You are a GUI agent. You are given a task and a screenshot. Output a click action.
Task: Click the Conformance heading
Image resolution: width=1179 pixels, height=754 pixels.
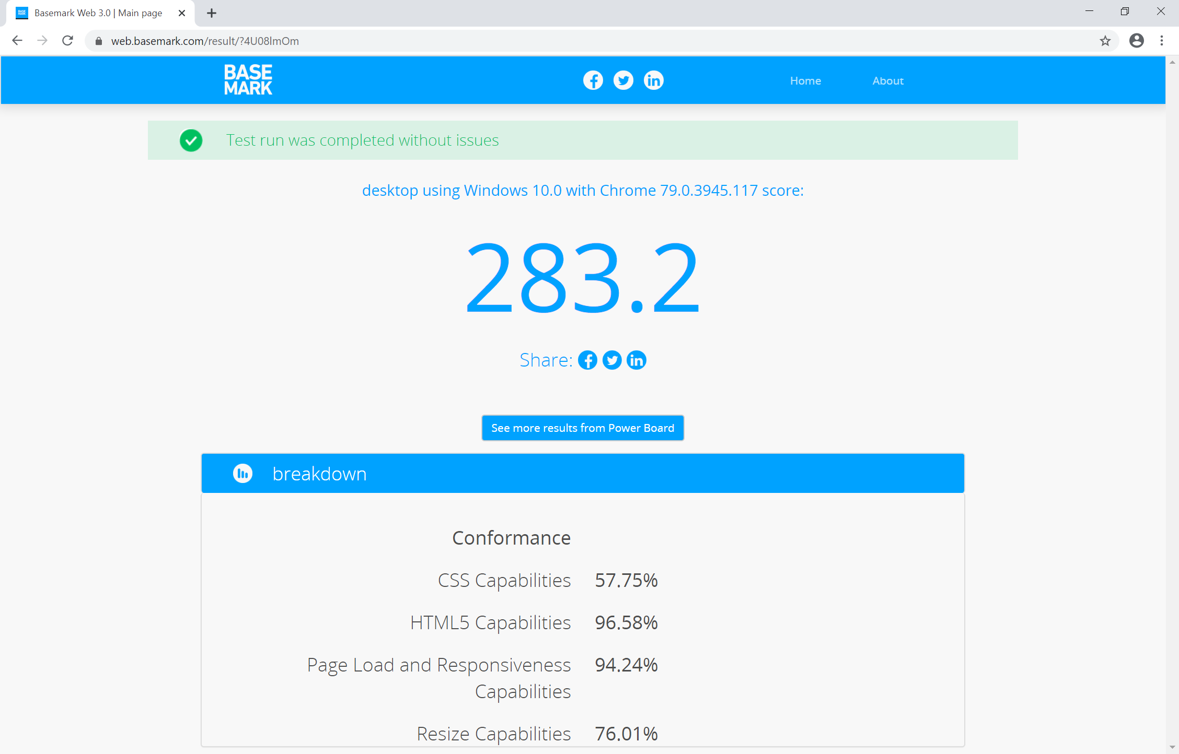click(512, 538)
